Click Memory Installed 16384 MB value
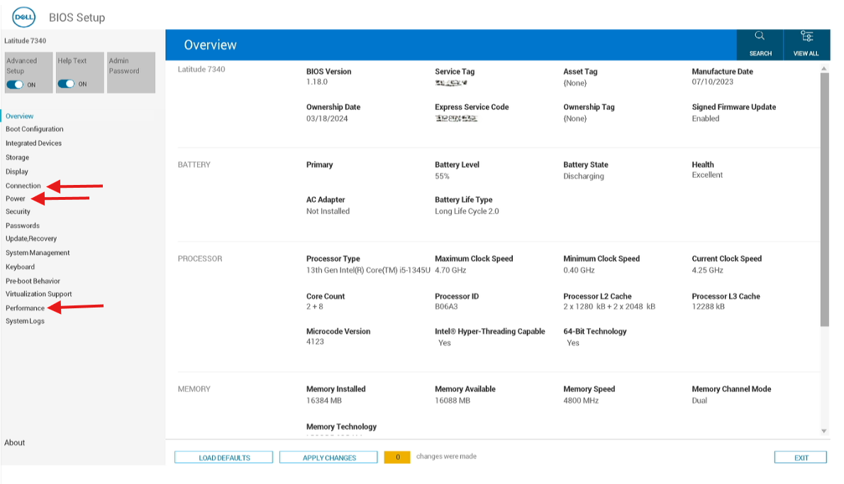This screenshot has width=844, height=484. click(x=324, y=400)
